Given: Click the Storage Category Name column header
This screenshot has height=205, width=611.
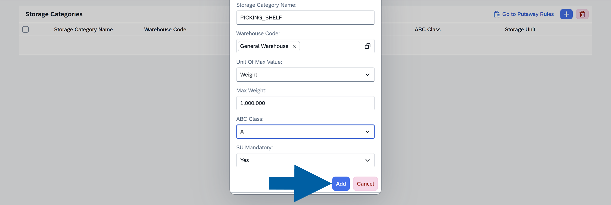Looking at the screenshot, I should [x=83, y=29].
